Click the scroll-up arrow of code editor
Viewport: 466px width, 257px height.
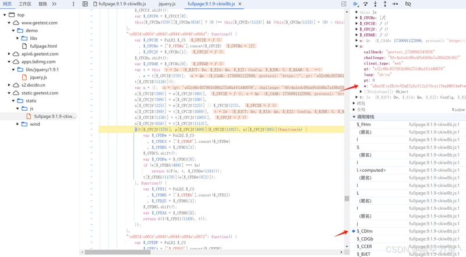click(x=347, y=12)
